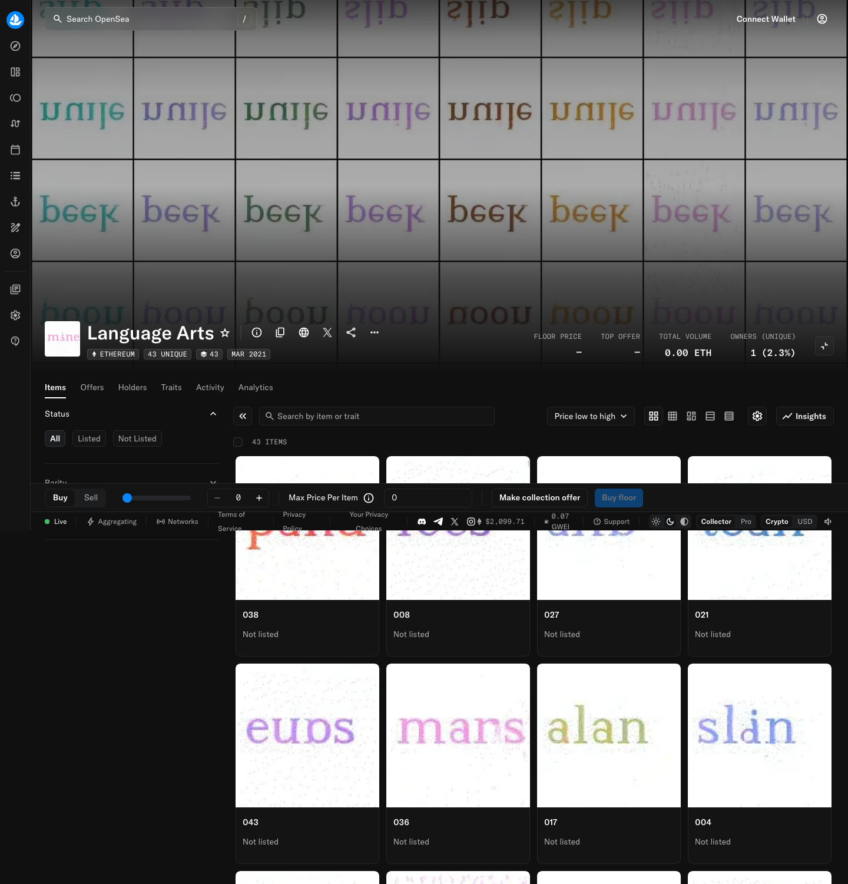This screenshot has height=884, width=848.
Task: Switch to the Offers tab
Action: 92,387
